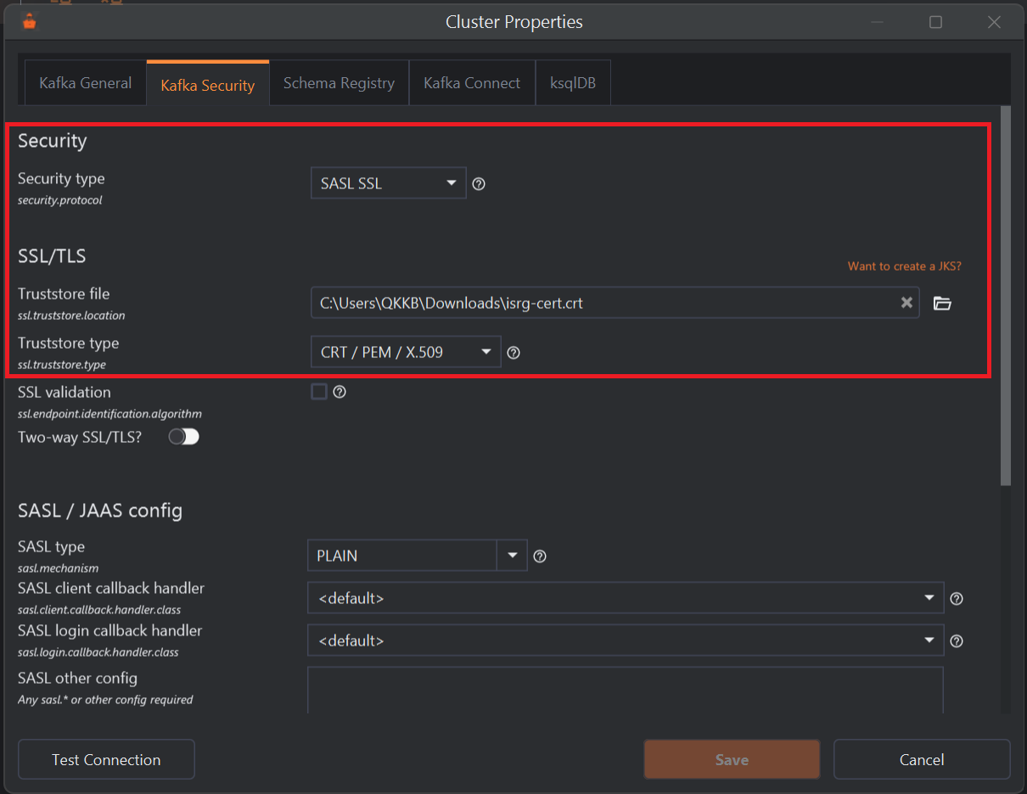Image resolution: width=1027 pixels, height=794 pixels.
Task: Click help icon for SASL client callback handler
Action: tap(957, 599)
